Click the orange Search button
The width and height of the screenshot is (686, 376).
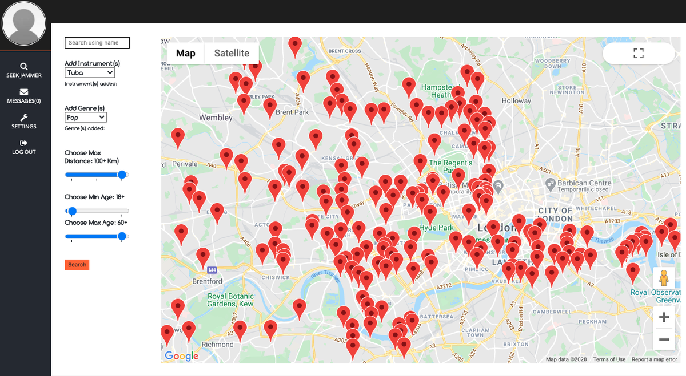click(x=77, y=265)
